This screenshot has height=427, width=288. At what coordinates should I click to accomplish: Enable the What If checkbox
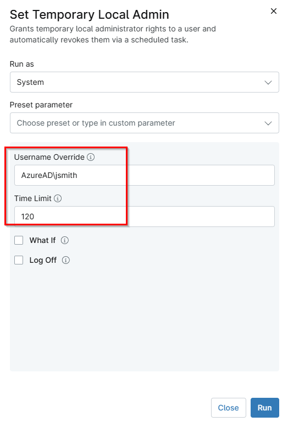click(19, 240)
